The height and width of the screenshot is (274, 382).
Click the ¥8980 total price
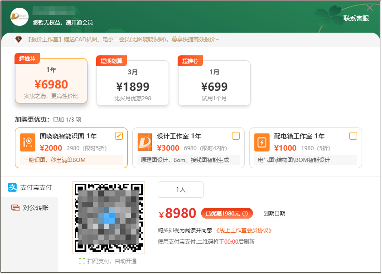[178, 213]
